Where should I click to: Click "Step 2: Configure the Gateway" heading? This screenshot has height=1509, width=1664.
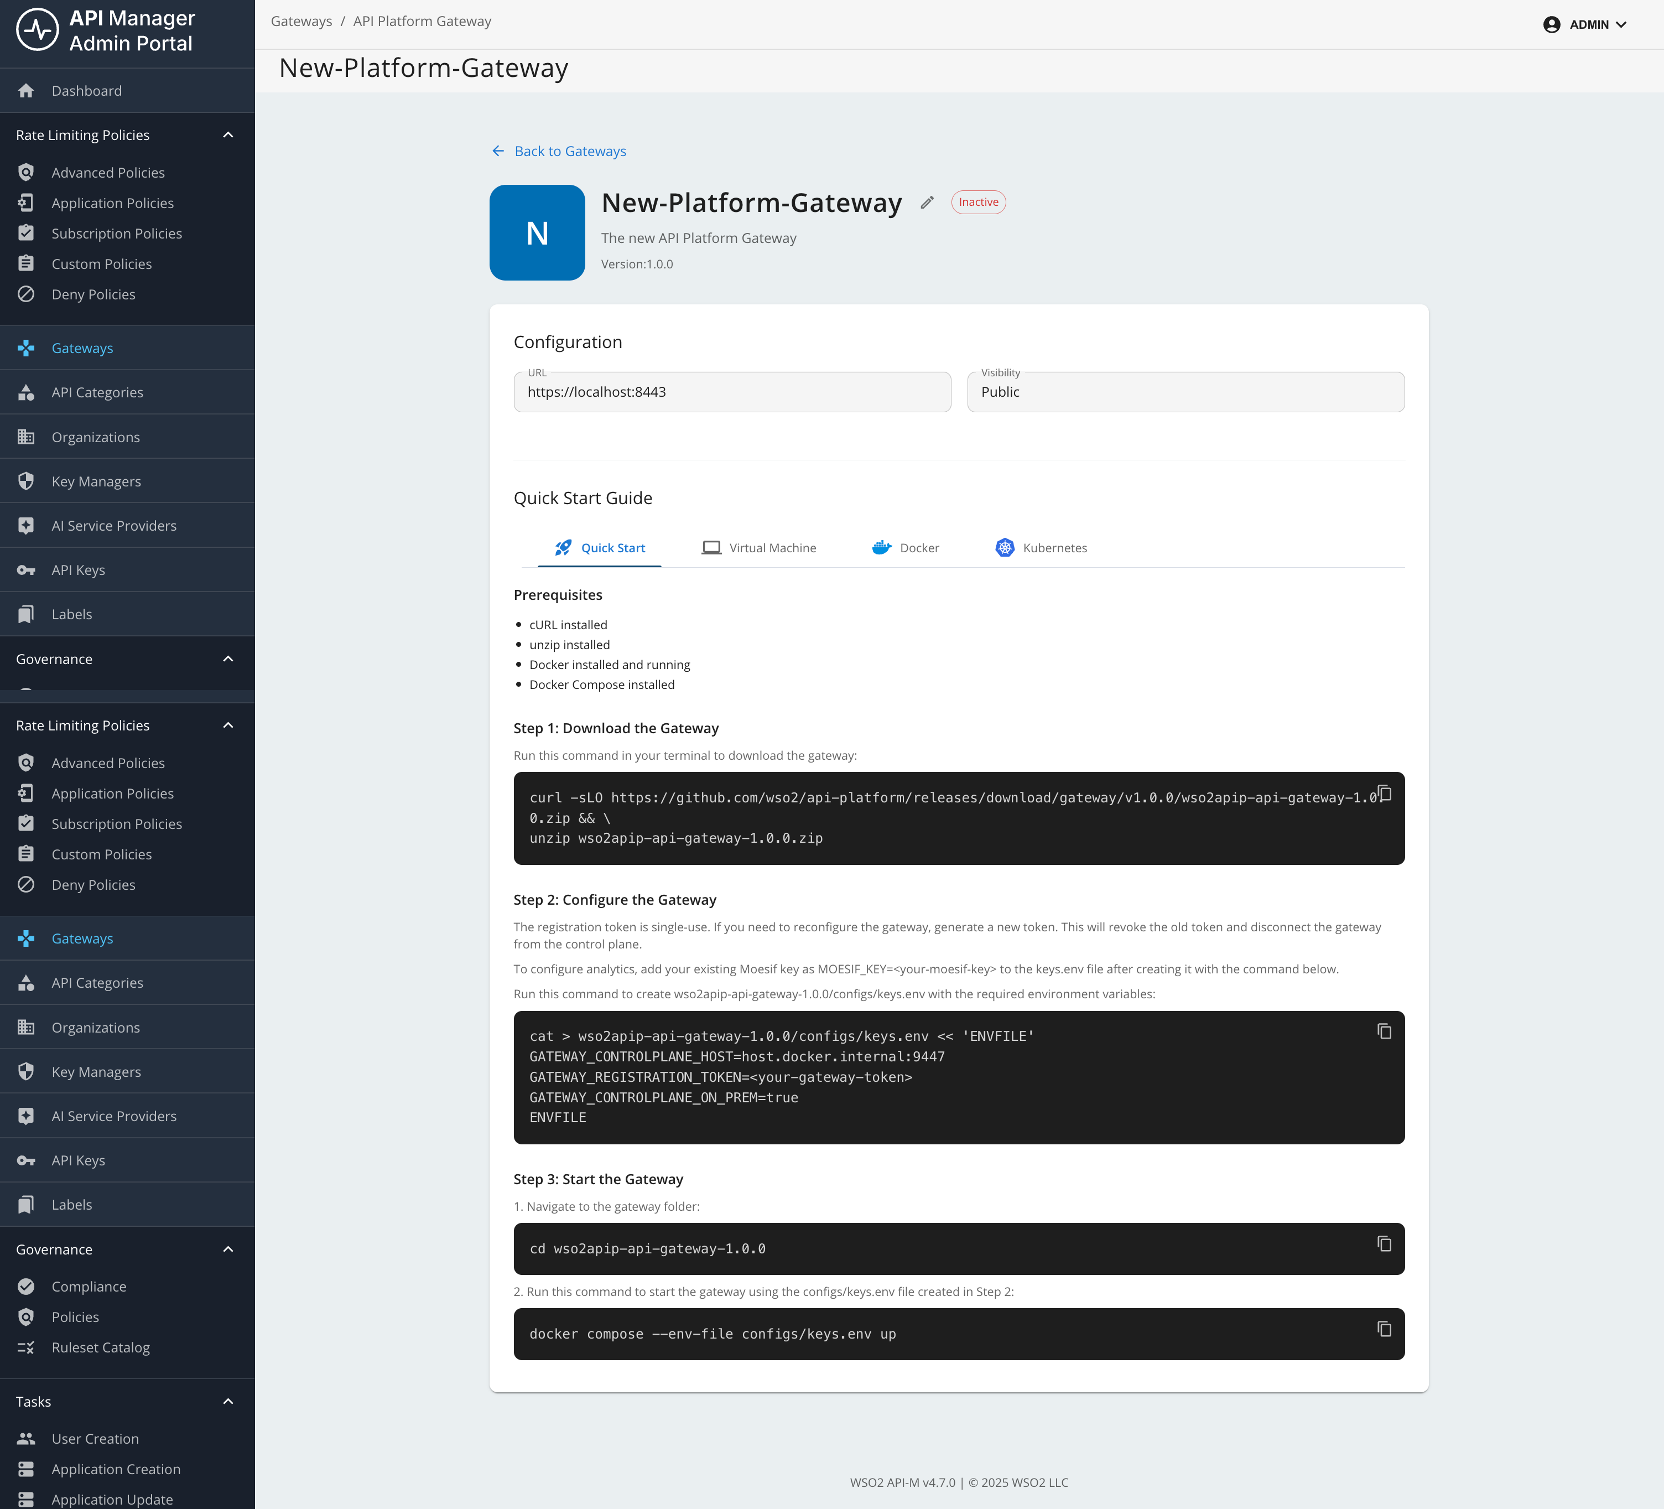[x=615, y=900]
